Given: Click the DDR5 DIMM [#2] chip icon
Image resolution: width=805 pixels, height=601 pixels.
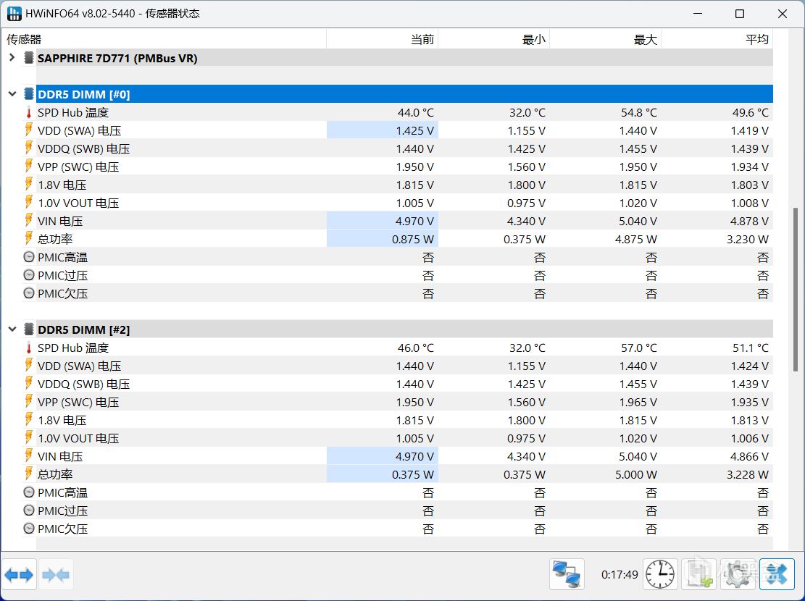Looking at the screenshot, I should coord(29,329).
